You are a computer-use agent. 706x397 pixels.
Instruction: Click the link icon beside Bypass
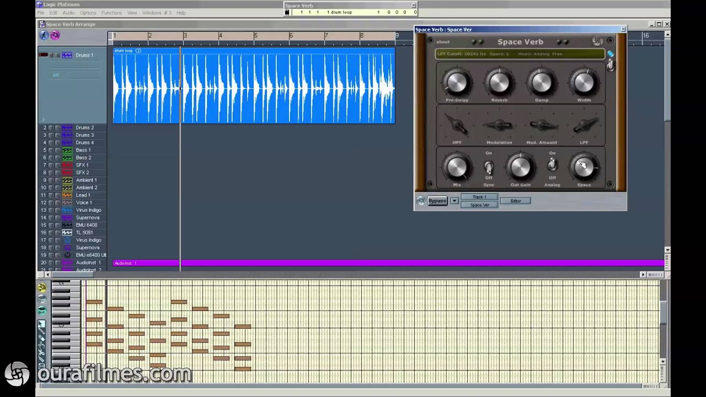coord(421,201)
